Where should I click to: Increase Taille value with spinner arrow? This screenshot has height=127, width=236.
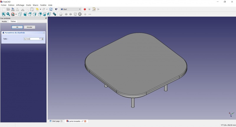coord(42,38)
